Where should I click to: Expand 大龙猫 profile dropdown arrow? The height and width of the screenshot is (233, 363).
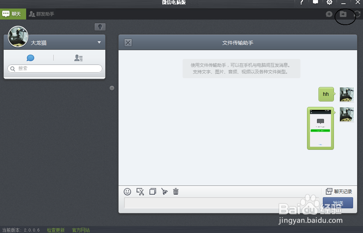[x=99, y=42]
